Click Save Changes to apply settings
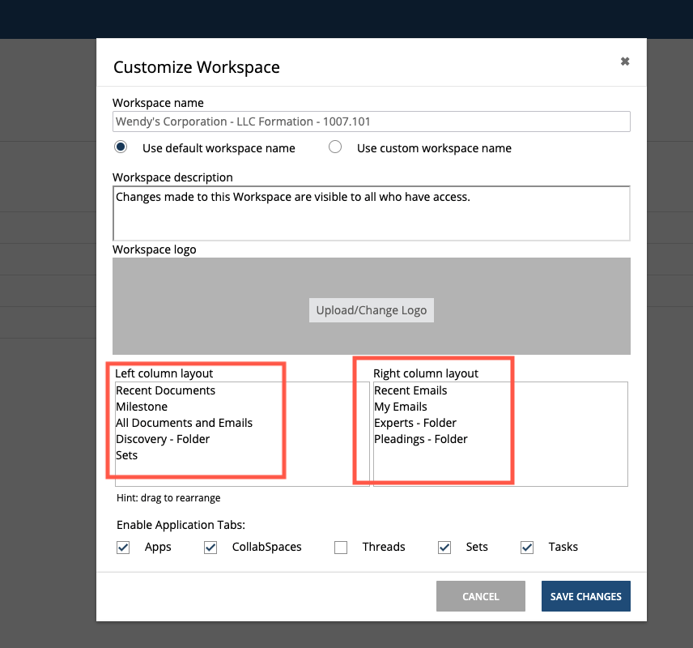This screenshot has width=693, height=648. (x=585, y=596)
